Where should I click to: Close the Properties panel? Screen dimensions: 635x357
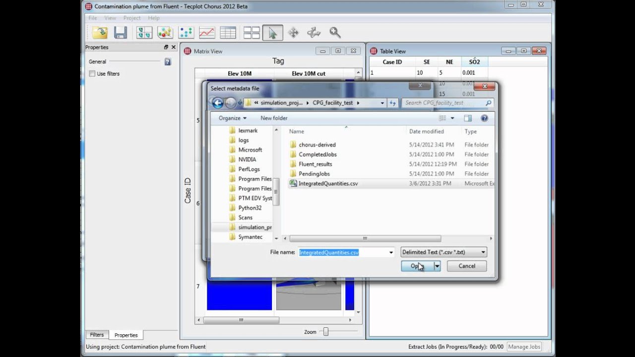(x=174, y=47)
